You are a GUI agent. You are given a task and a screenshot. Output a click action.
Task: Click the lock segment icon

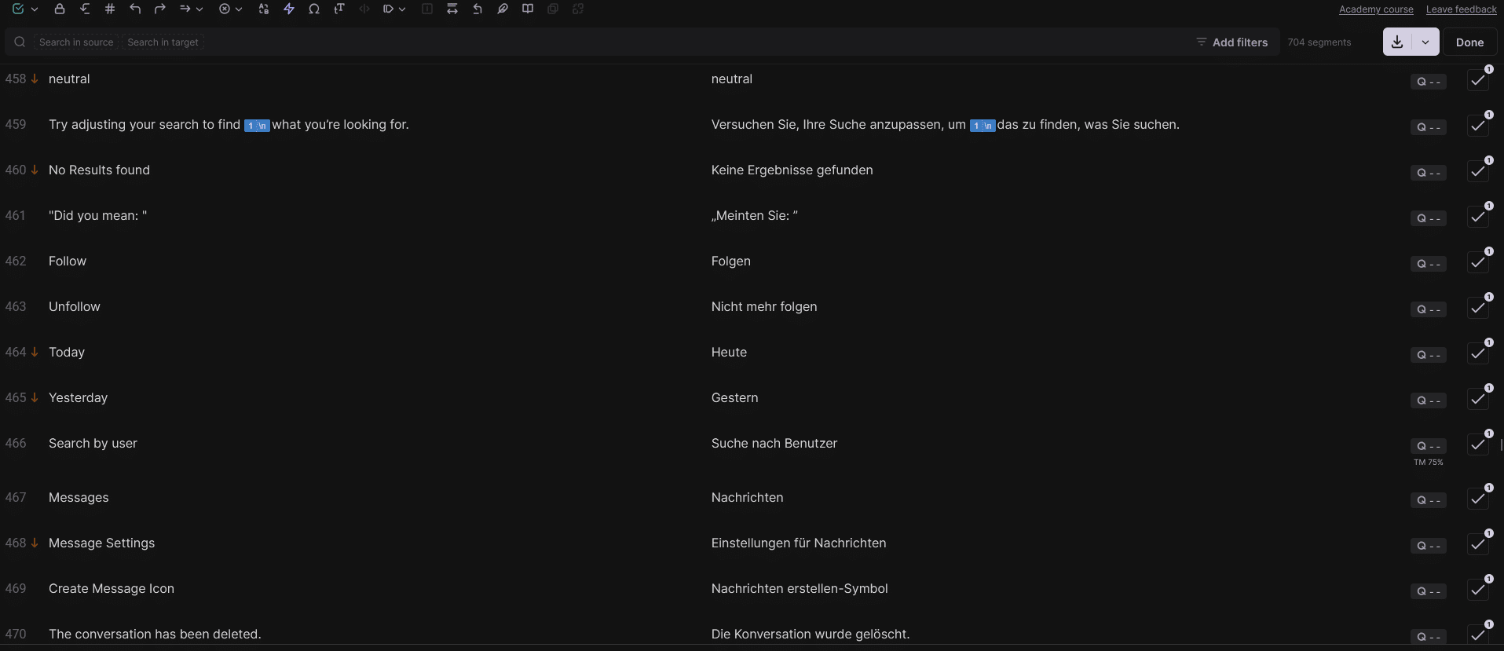(60, 9)
